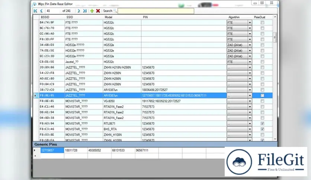Viewport: 311px width, 180px height.
Task: Select the Generic Pins cell '49385052'
Action: [100, 150]
